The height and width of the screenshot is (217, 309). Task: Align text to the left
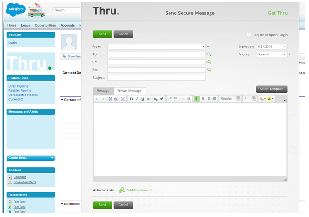tap(197, 99)
